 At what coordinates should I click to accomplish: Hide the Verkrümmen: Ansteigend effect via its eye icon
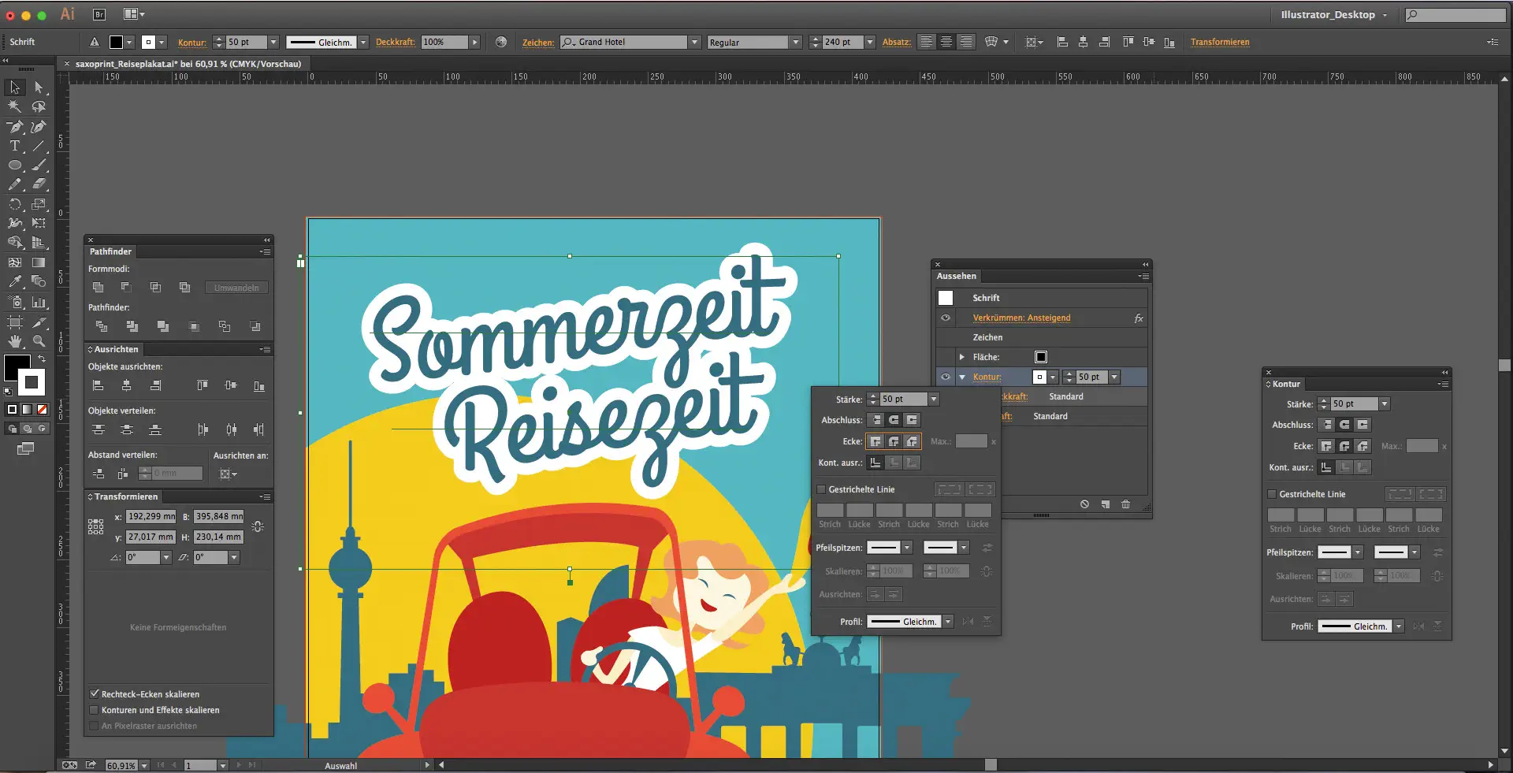coord(946,318)
